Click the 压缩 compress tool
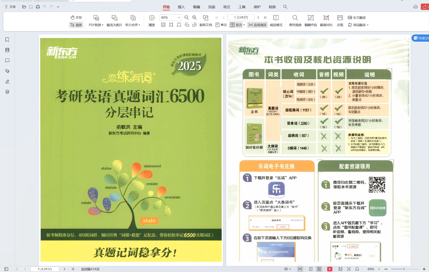This screenshot has width=429, height=272. click(x=340, y=21)
